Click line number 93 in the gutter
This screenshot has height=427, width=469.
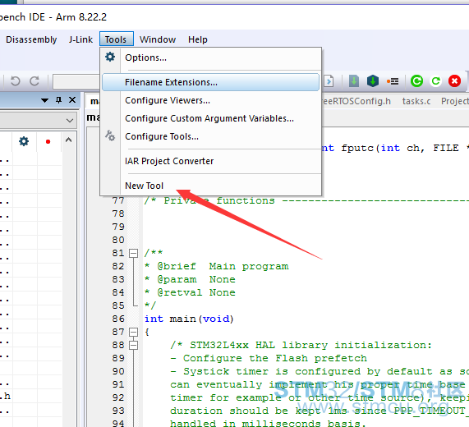pos(118,411)
